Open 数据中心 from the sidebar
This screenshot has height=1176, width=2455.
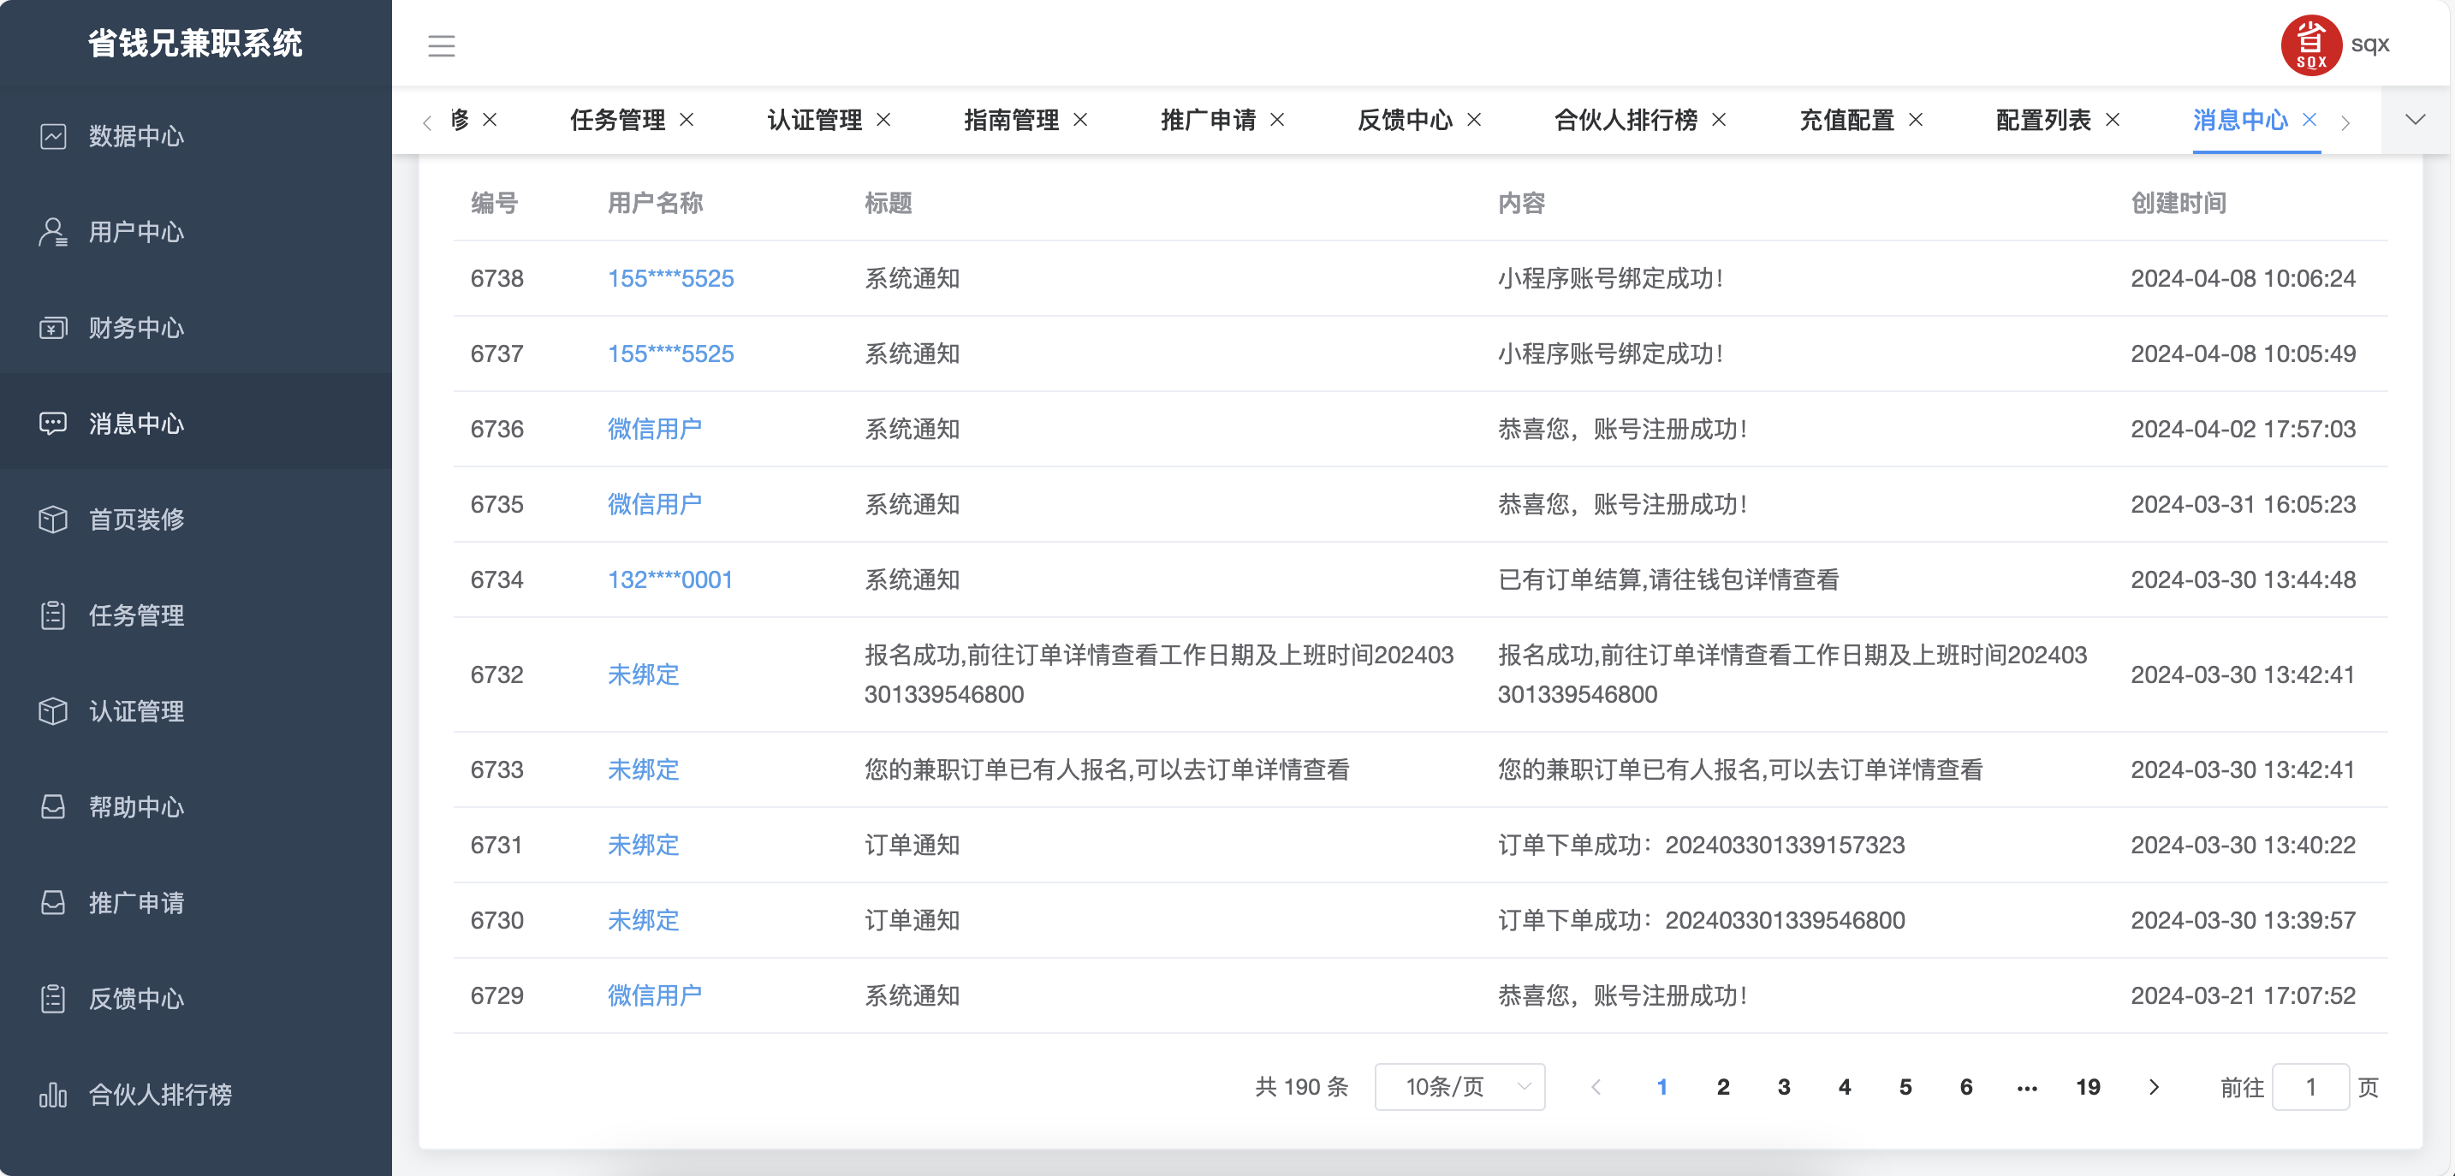[x=135, y=136]
